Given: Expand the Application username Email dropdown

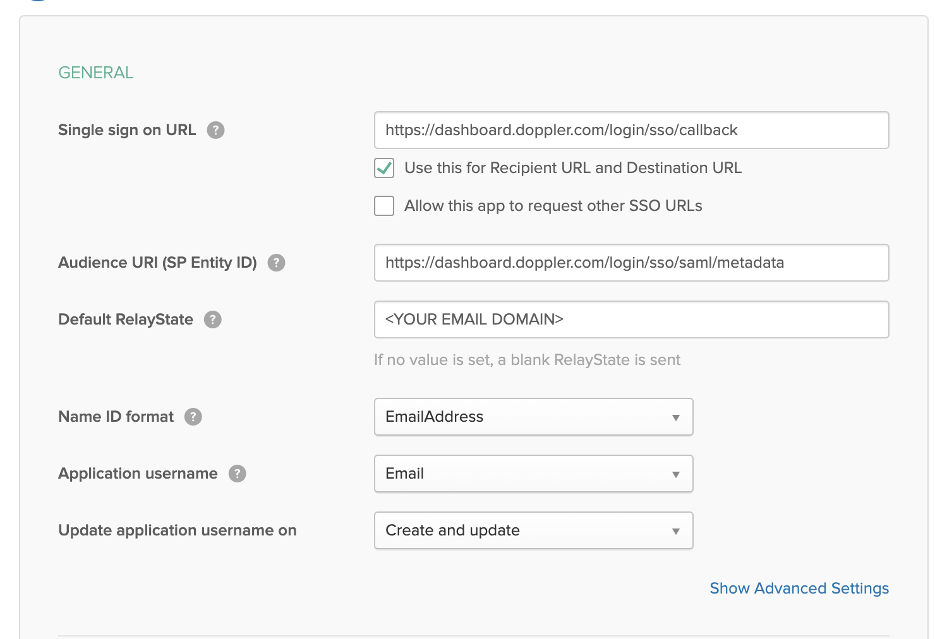Looking at the screenshot, I should point(533,474).
